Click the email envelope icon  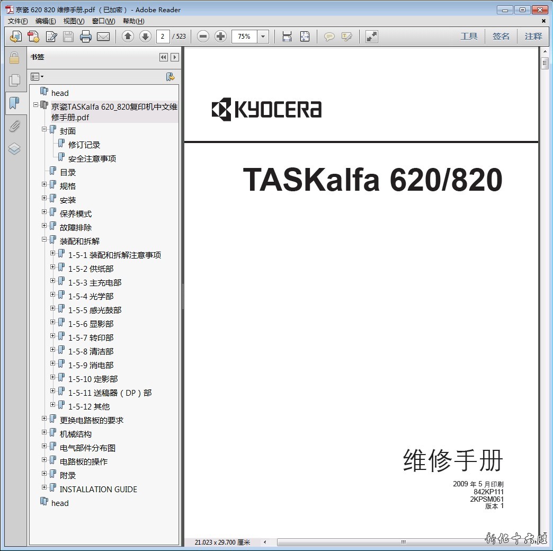point(103,37)
